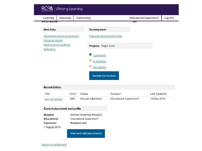Start a new Workplace Based Assessment
The image size is (202, 151).
(x=61, y=36)
